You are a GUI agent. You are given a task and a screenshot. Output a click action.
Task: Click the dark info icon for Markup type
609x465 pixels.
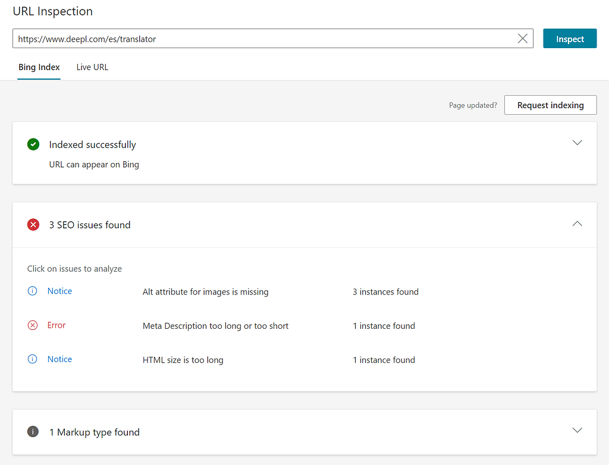33,431
